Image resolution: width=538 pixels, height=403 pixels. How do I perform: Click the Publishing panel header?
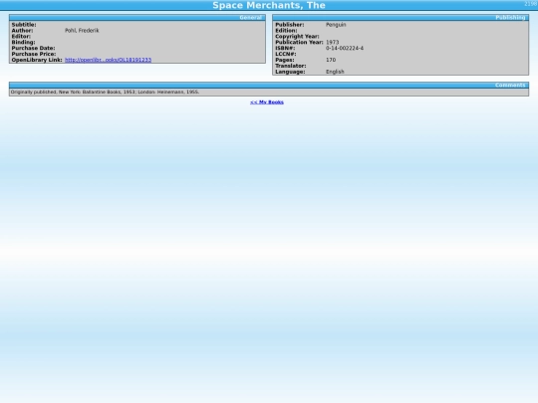pos(401,18)
